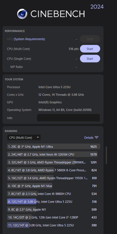This screenshot has width=117, height=234.
Task: Select the Threadripper 2990WX ranking entry
Action: coord(54,162)
